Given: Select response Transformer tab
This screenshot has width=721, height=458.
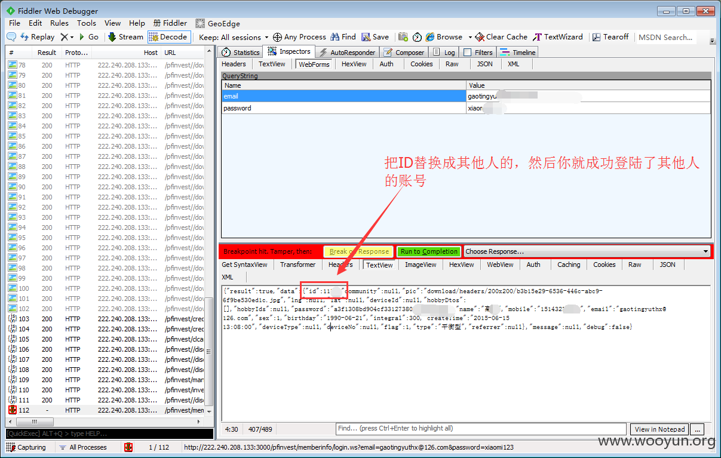Looking at the screenshot, I should [x=297, y=265].
